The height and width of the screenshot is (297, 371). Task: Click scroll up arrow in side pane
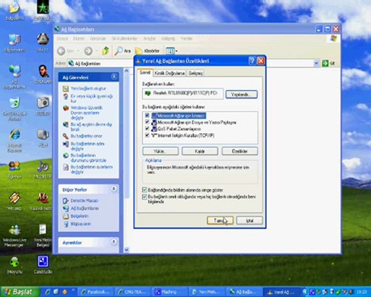point(127,71)
